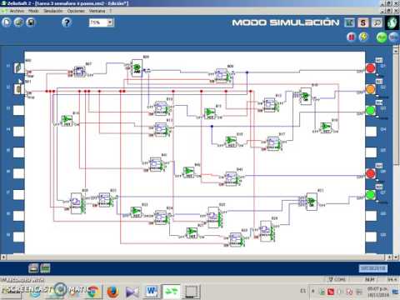The image size is (400, 300).
Task: Open the ? help menu
Action: [x=110, y=11]
